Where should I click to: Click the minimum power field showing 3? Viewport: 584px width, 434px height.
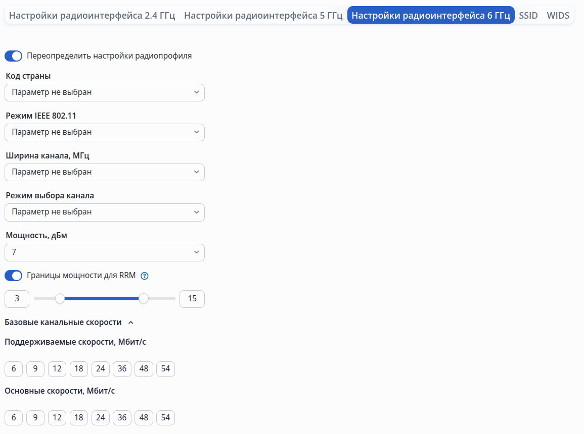(17, 299)
